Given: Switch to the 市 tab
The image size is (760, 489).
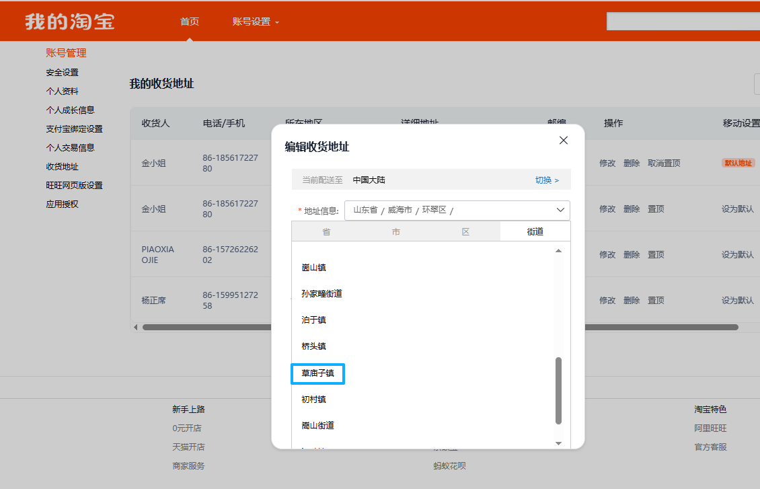Looking at the screenshot, I should click(x=396, y=232).
